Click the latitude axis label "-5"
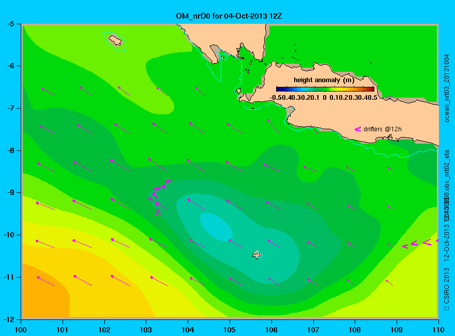This screenshot has width=455, height=336. click(10, 24)
